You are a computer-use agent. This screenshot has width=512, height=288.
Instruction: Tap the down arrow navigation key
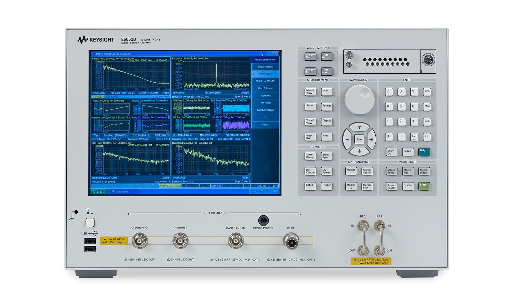coord(359,151)
